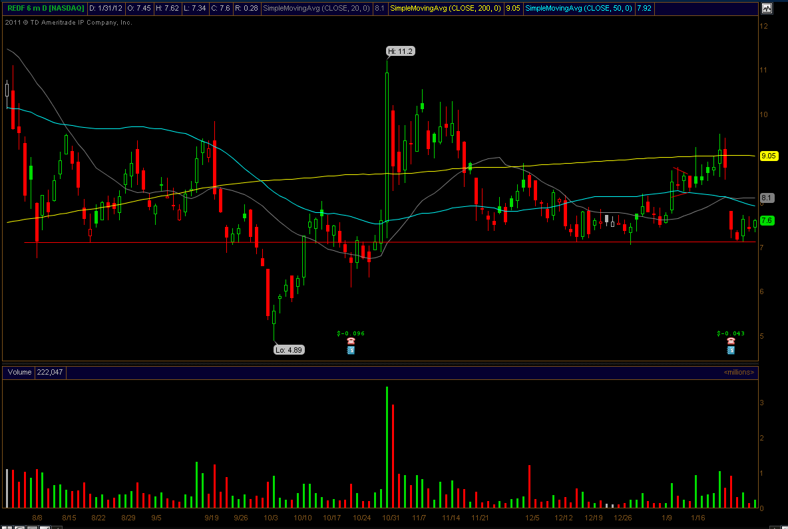Click the cyan SimpleMovingAvg (CLOSE, 50, 0) label
788x529 pixels.
coord(579,8)
